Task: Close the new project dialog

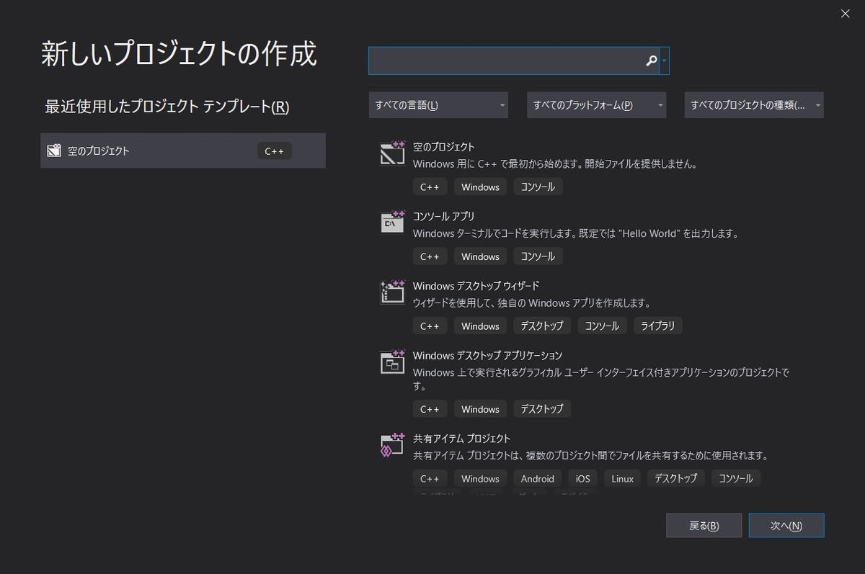Action: click(845, 14)
